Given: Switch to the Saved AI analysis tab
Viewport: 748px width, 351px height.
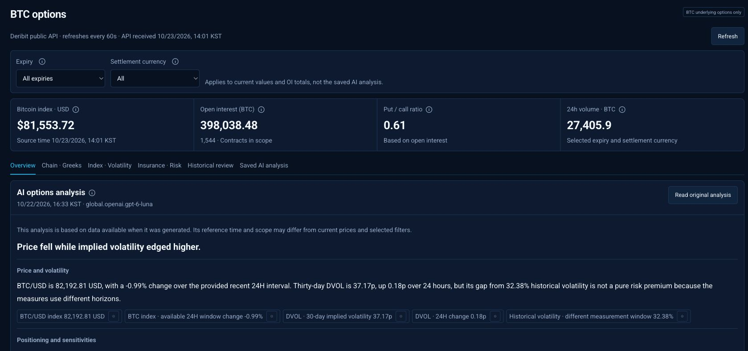Looking at the screenshot, I should tap(264, 165).
